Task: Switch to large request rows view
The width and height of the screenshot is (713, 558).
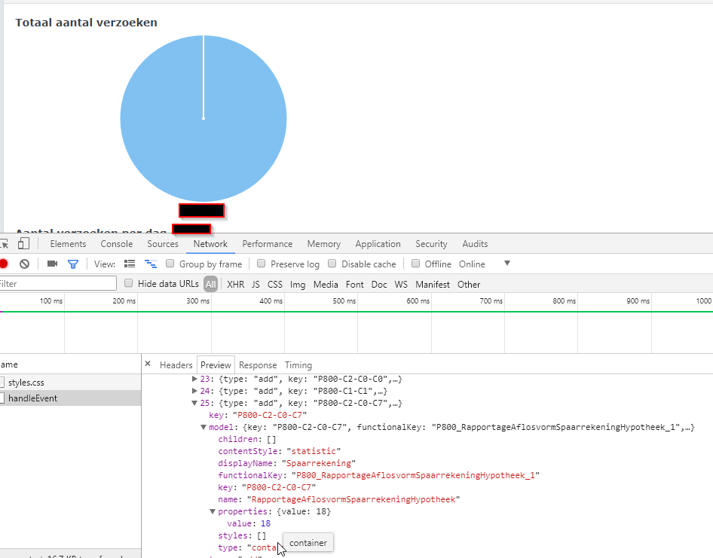Action: pyautogui.click(x=130, y=264)
